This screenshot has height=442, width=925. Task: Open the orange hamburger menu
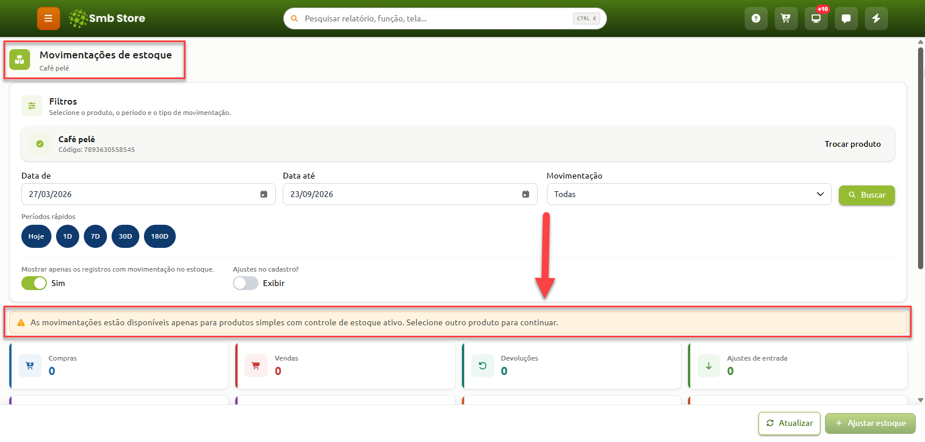coord(49,18)
